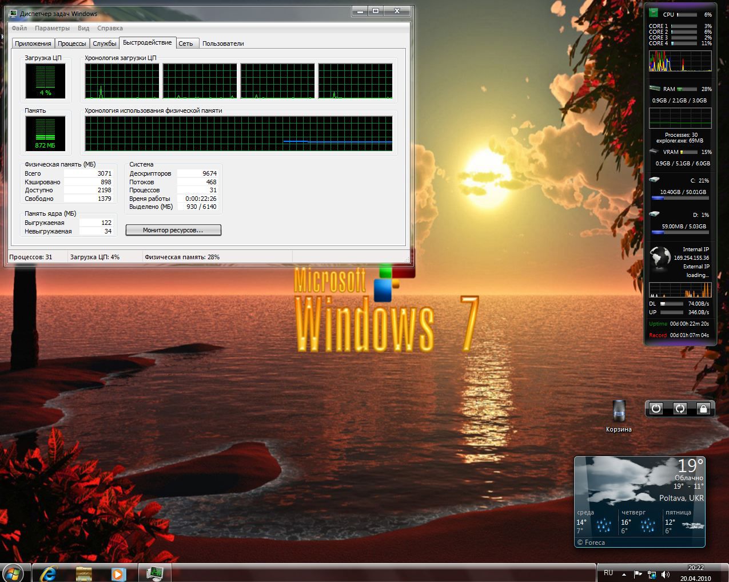
Task: Click the Uptime readout in the gadget
Action: pyautogui.click(x=679, y=324)
